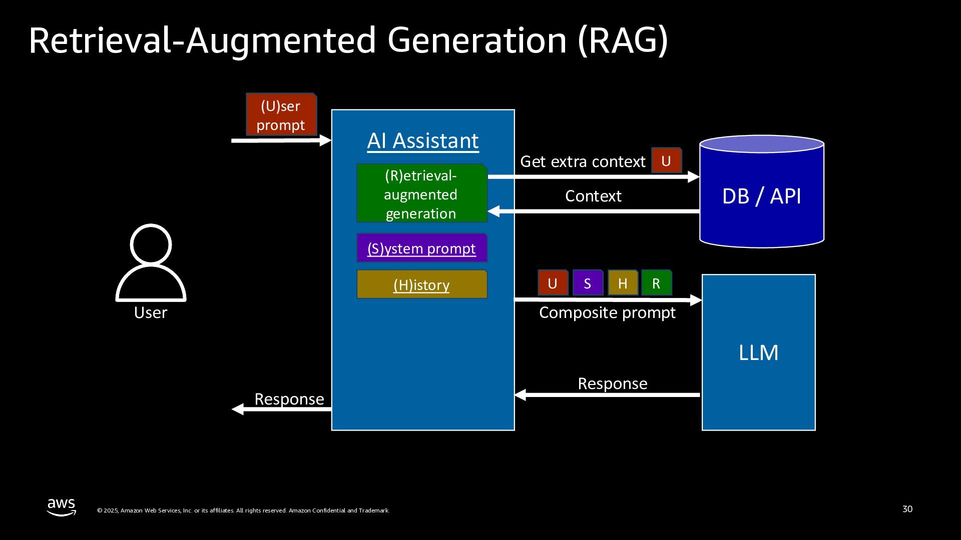Click the purple S tag in composite prompt
This screenshot has width=961, height=540.
[x=588, y=283]
